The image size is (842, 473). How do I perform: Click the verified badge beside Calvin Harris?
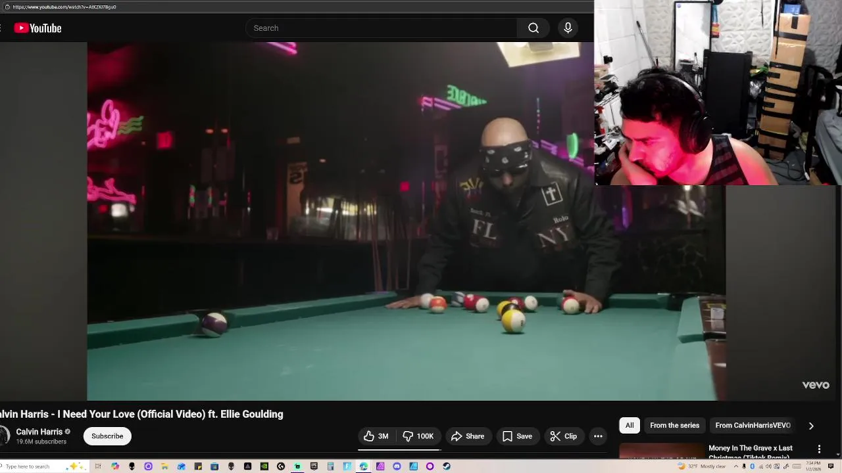67,432
